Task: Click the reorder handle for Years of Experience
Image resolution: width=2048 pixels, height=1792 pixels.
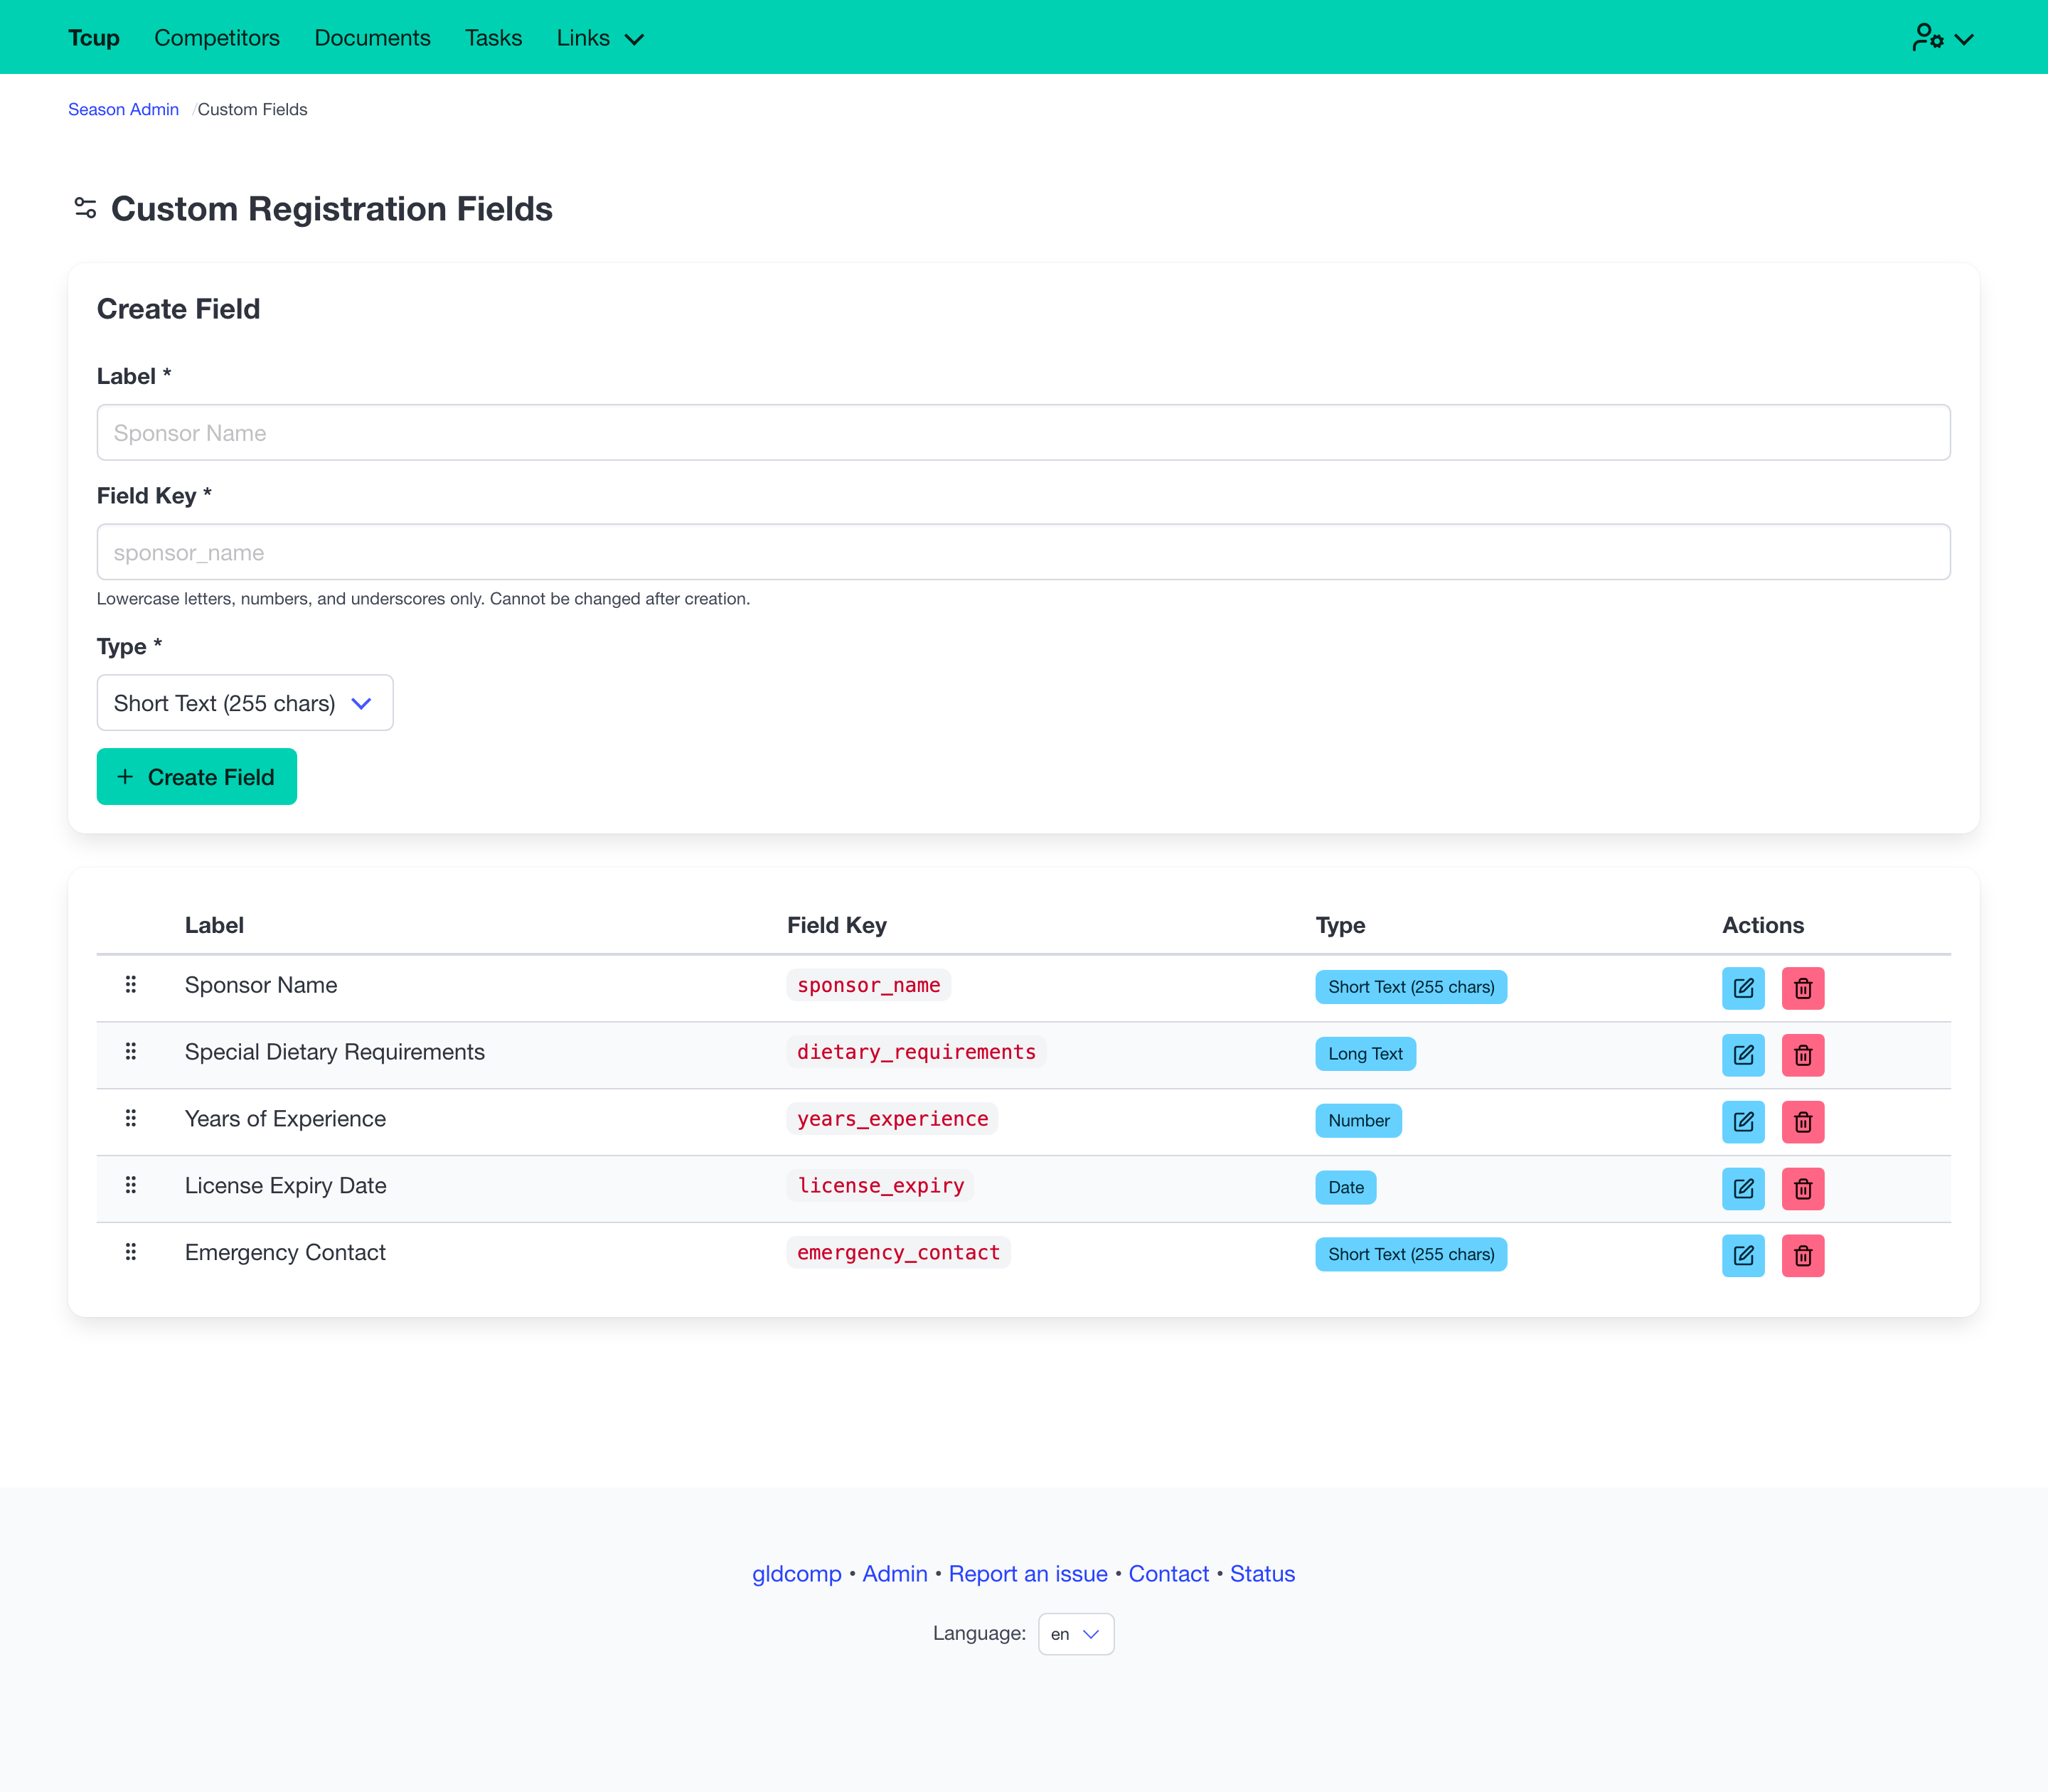Action: click(x=131, y=1119)
